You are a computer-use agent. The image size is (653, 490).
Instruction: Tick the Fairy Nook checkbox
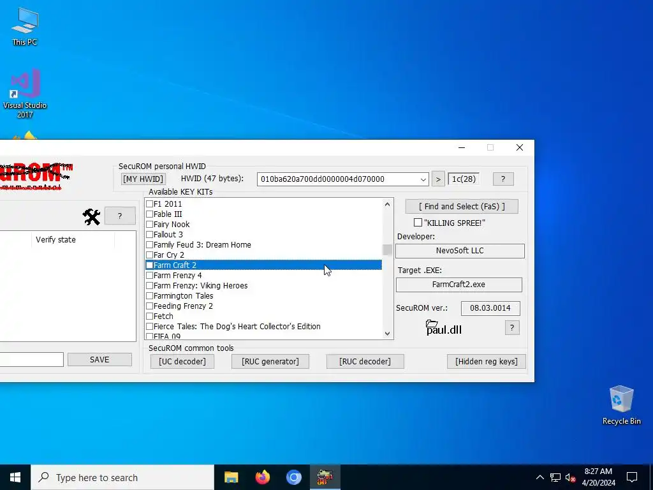149,224
